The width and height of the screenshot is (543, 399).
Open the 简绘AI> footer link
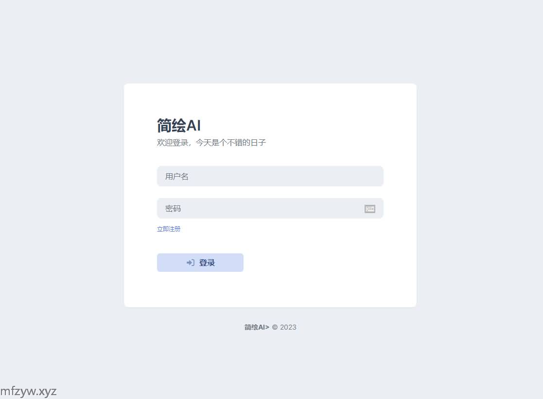point(257,327)
